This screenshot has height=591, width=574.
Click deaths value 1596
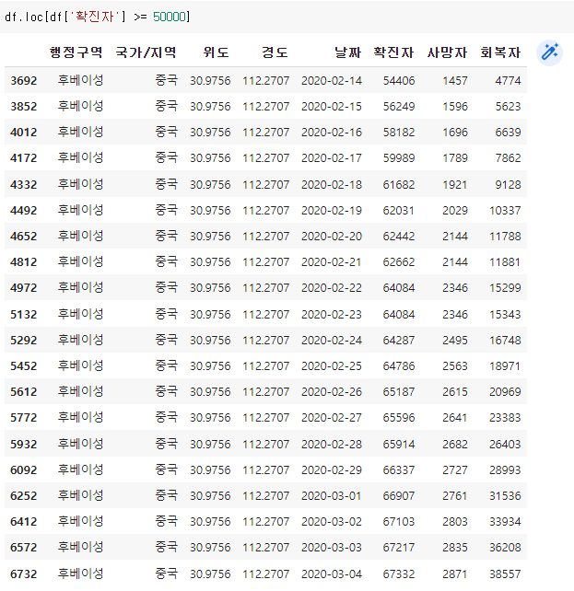coord(455,106)
